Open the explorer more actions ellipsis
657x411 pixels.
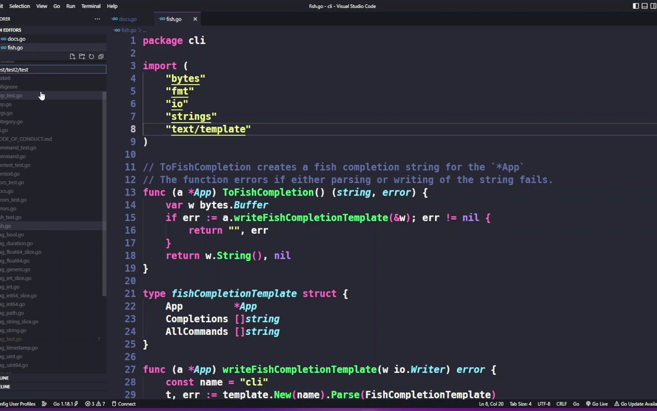tap(97, 19)
